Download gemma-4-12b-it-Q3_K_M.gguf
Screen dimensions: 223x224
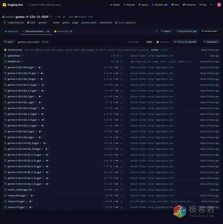pos(121,85)
